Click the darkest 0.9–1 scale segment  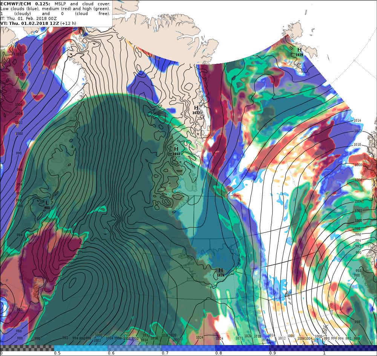296,348
